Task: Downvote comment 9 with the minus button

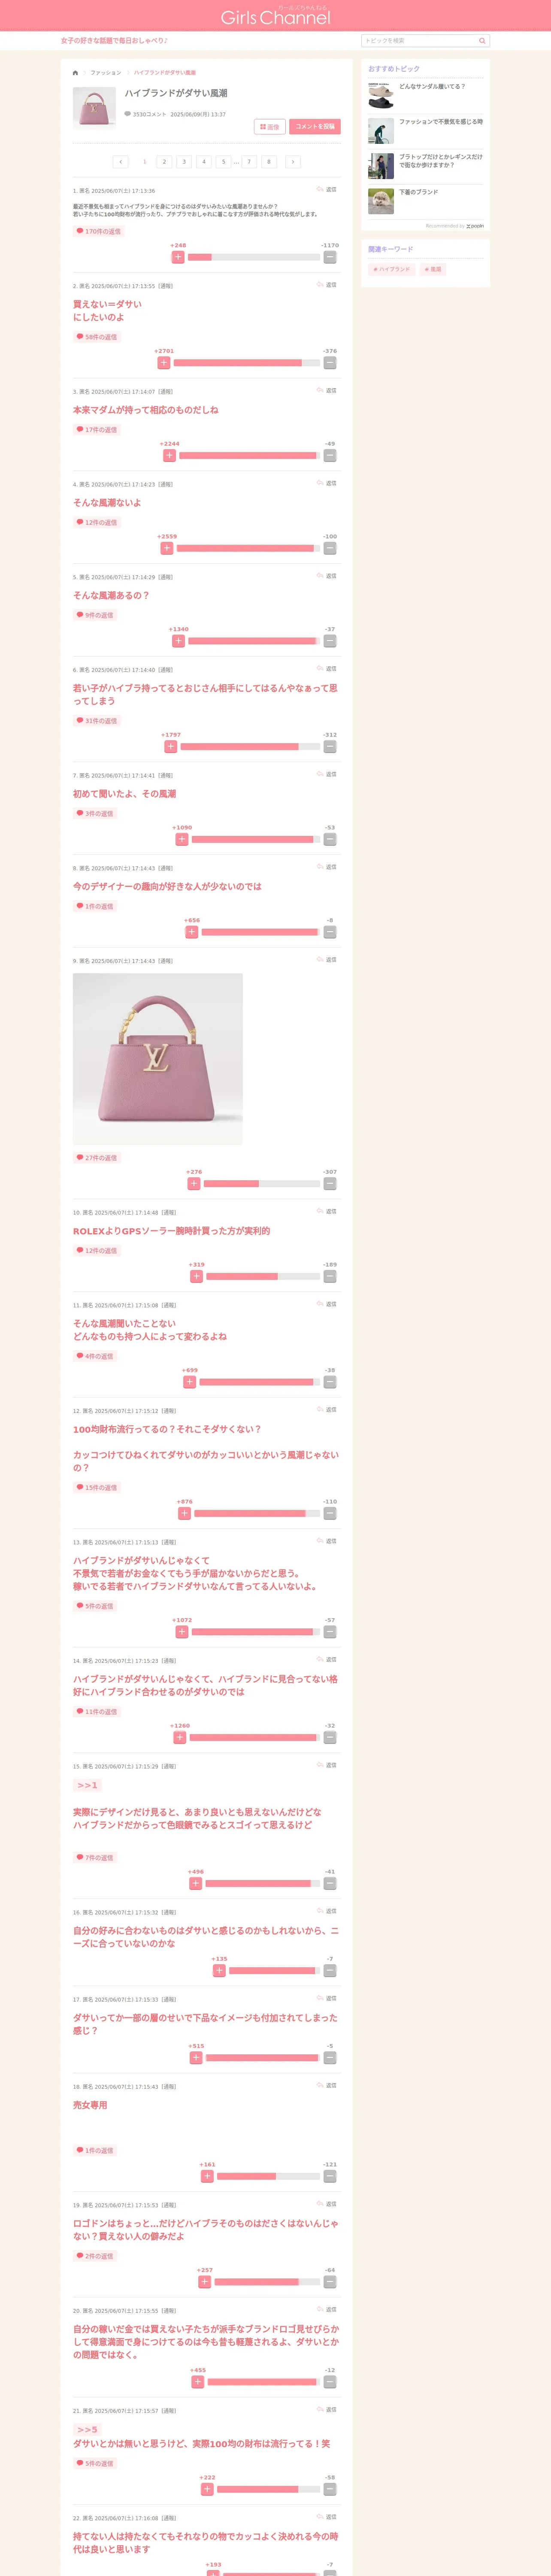Action: (x=330, y=1184)
